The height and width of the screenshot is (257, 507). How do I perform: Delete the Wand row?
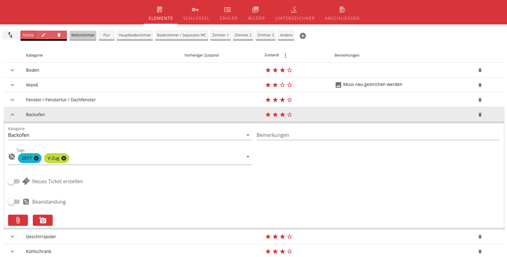[x=480, y=85]
